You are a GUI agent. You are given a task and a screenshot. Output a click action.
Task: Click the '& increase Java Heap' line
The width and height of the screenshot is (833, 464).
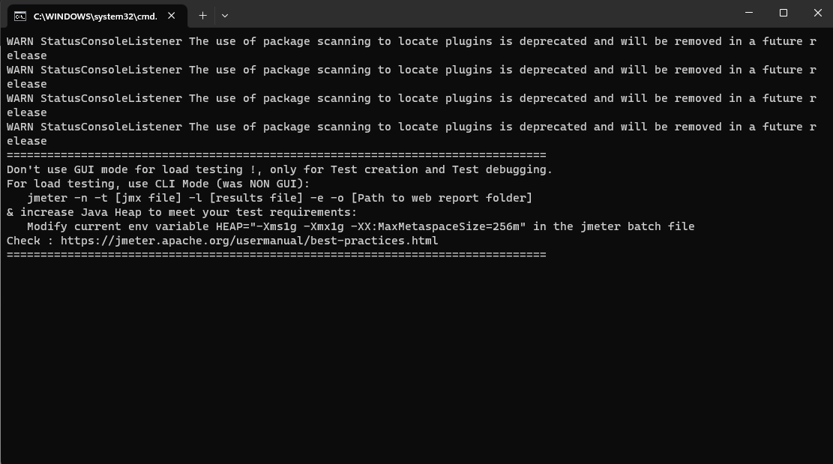click(x=181, y=212)
